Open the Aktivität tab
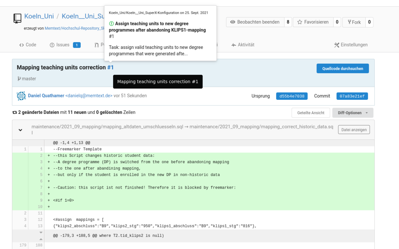Screen dimensions: 399x249 [243, 45]
